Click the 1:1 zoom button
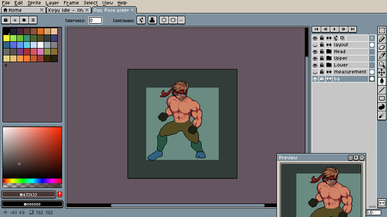Image resolution: width=387 pixels, height=217 pixels. (382, 203)
